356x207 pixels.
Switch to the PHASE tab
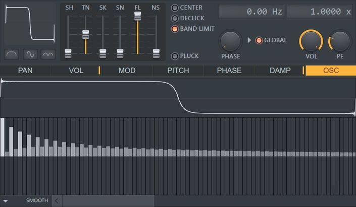229,71
